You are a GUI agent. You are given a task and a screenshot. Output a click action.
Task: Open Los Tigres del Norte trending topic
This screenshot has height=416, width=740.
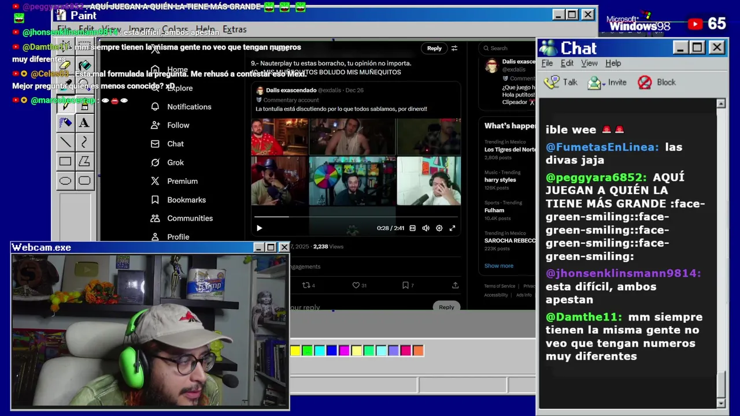510,150
